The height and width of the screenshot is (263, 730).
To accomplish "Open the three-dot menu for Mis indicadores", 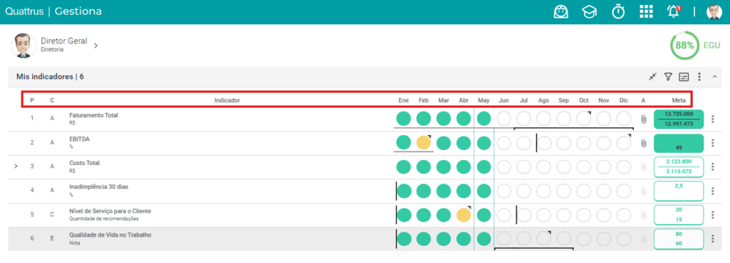I will 699,77.
